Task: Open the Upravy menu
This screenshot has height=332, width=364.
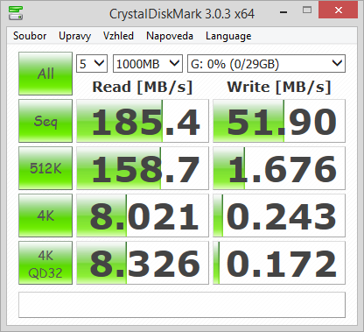Action: [74, 36]
